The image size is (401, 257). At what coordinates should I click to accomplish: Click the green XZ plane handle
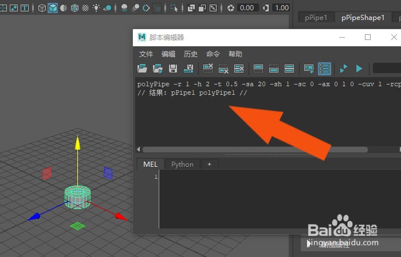[x=77, y=226]
